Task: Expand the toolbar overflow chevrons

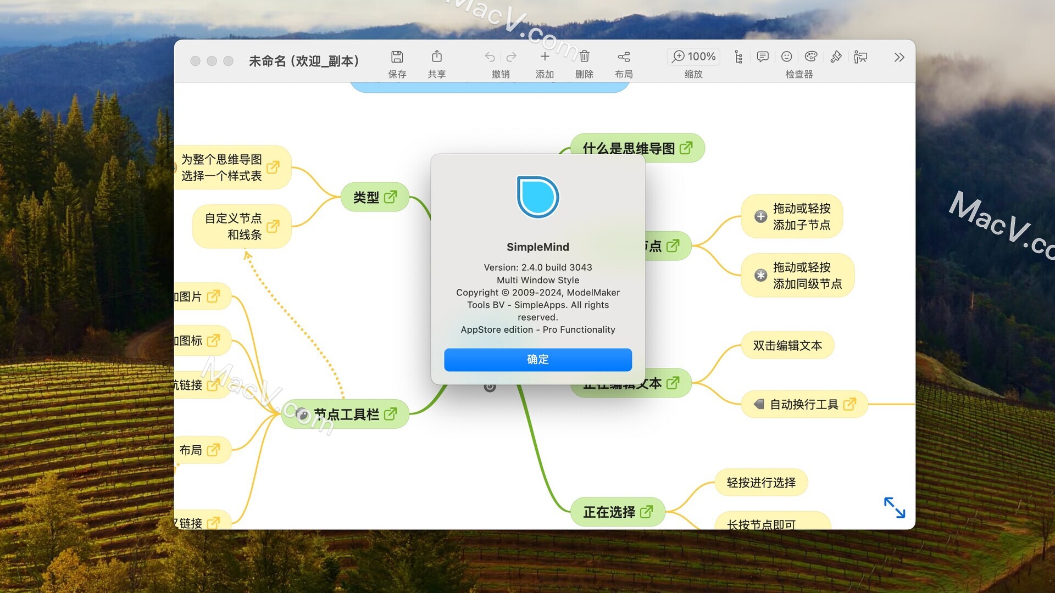Action: click(x=899, y=57)
